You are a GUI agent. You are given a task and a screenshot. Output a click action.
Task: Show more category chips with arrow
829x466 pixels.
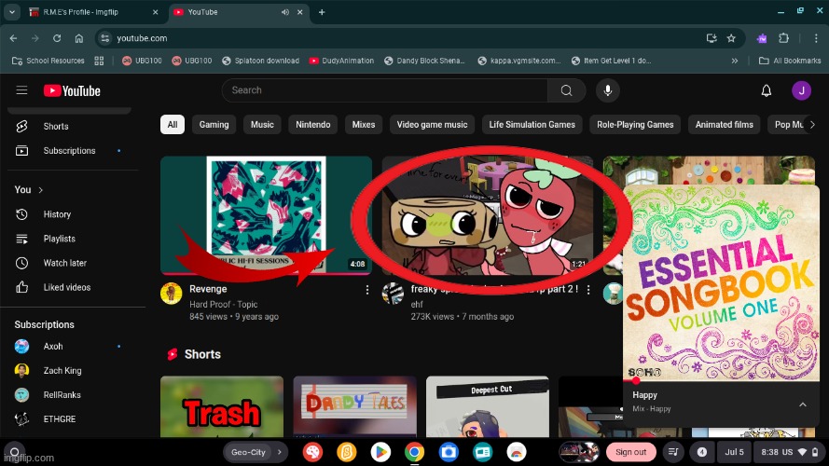(x=812, y=125)
